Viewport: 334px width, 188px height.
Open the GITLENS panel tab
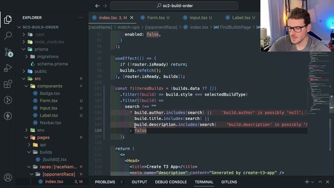(229, 182)
